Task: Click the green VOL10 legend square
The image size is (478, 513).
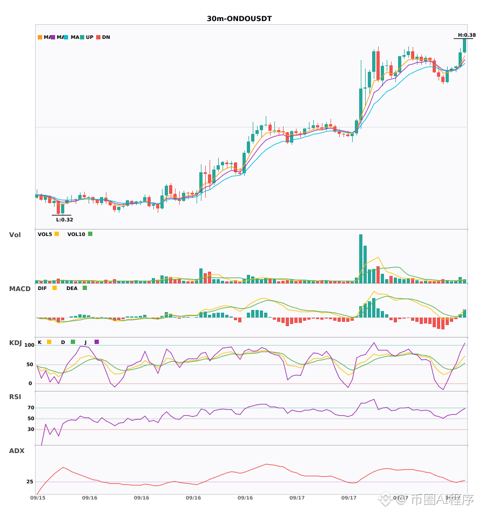Action: tap(90, 234)
